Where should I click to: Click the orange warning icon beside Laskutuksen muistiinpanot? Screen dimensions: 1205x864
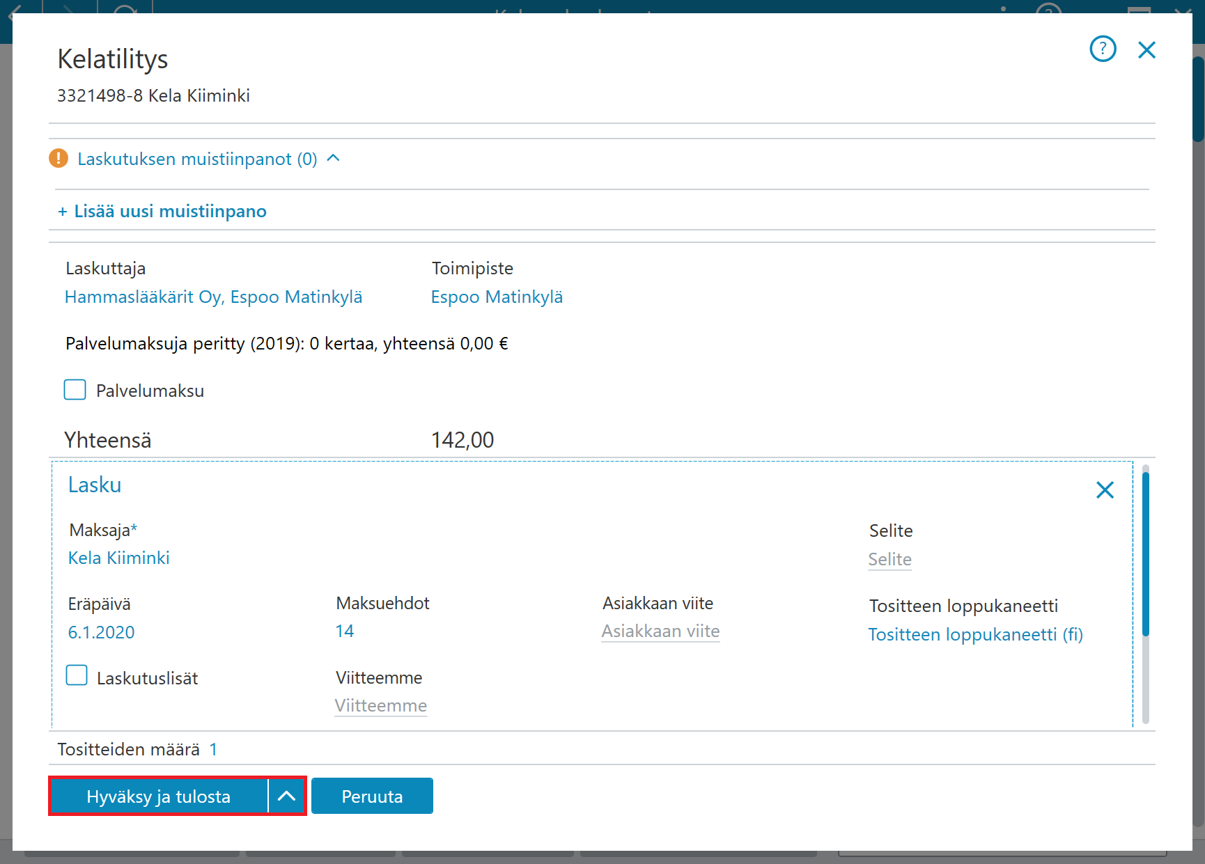click(59, 159)
